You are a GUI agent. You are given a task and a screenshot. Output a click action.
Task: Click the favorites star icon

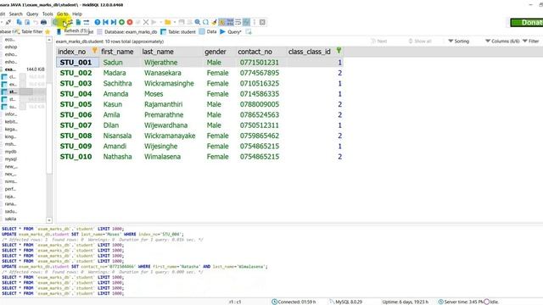[48, 32]
